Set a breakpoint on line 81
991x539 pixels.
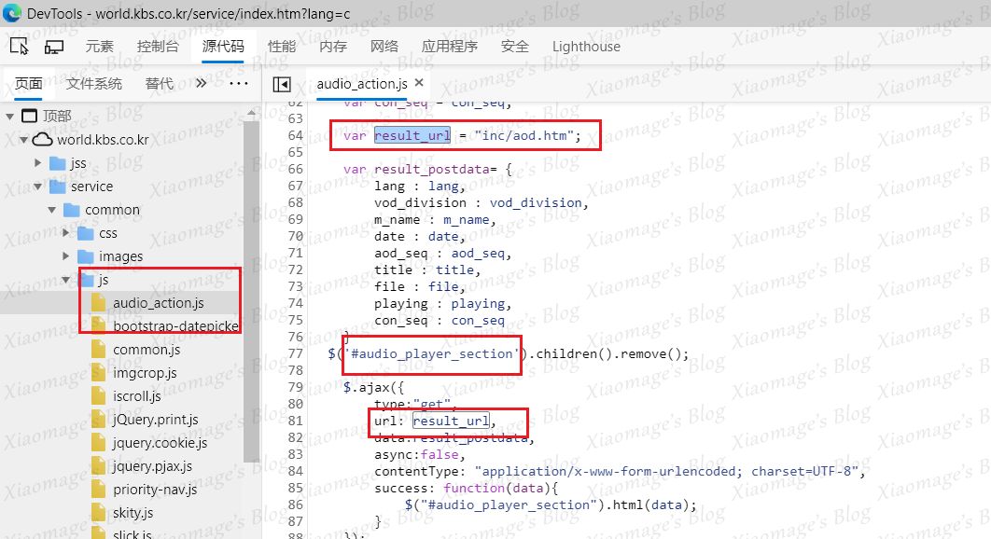point(296,422)
